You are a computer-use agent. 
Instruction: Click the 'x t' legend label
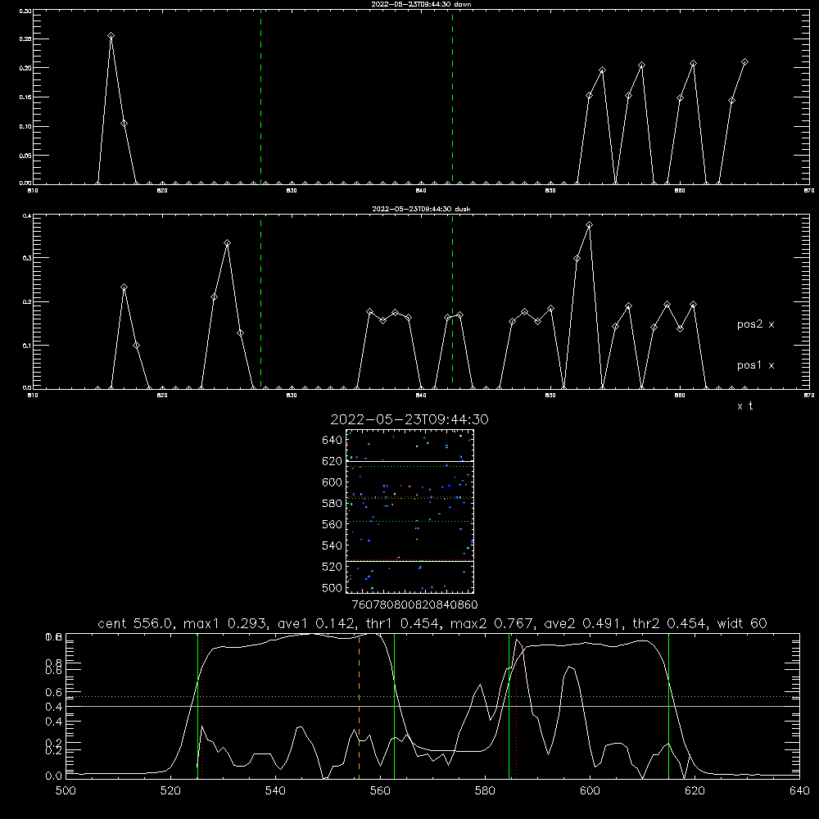coord(744,406)
